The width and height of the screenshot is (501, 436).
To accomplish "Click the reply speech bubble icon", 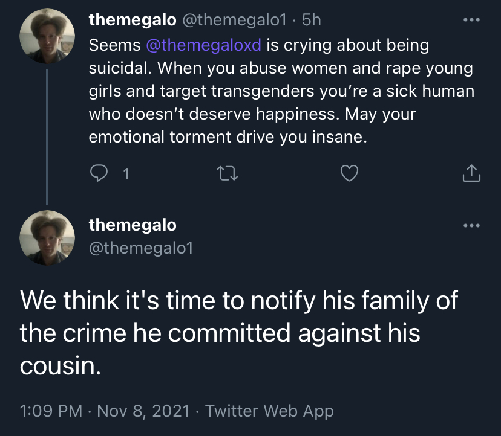I will coord(99,173).
